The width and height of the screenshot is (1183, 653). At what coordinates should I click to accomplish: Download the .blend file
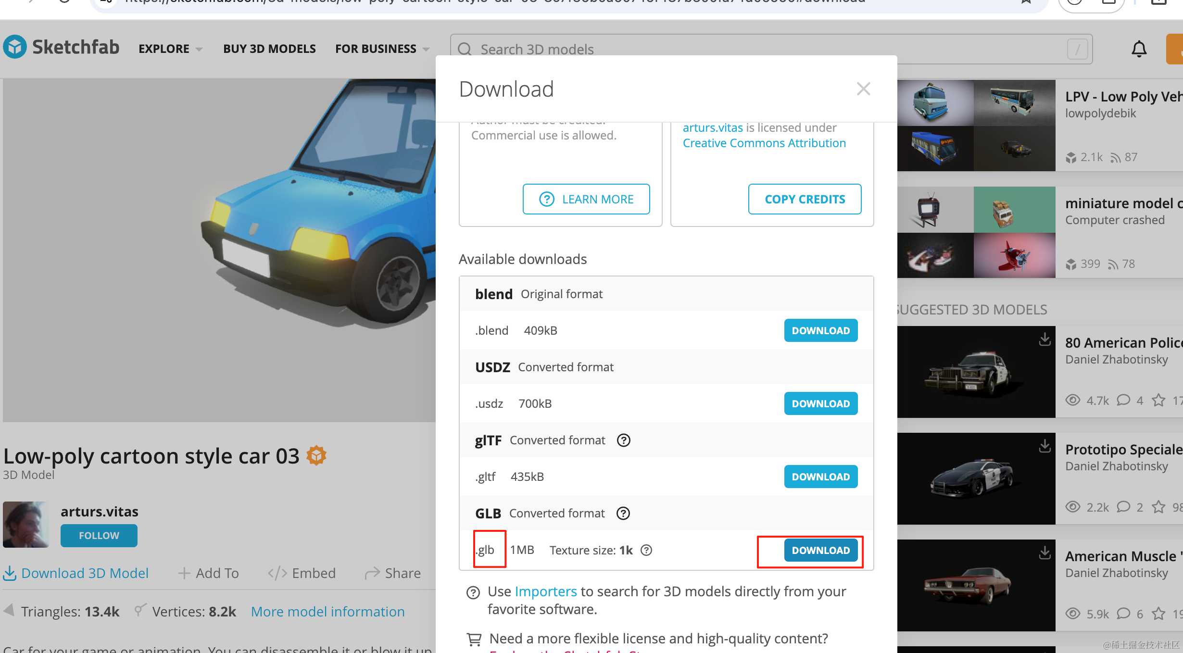820,330
